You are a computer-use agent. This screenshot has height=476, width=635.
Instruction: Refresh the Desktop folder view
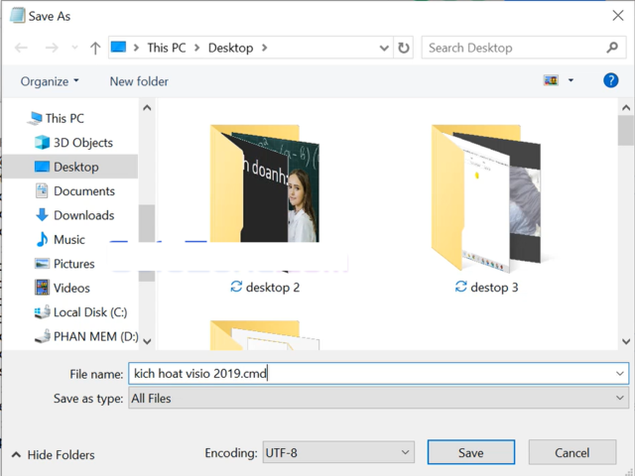[x=404, y=48]
